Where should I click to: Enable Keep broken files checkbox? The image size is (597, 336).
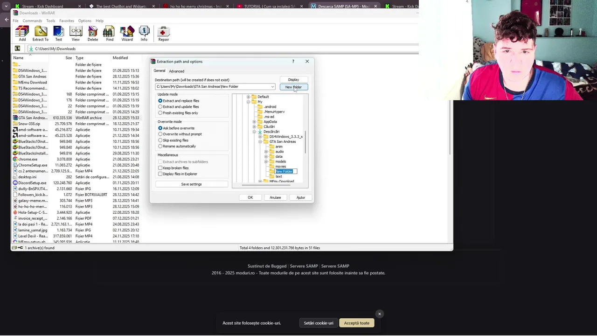160,168
